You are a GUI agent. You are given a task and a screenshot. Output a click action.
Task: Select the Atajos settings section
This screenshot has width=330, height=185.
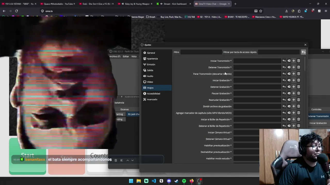[x=157, y=88]
